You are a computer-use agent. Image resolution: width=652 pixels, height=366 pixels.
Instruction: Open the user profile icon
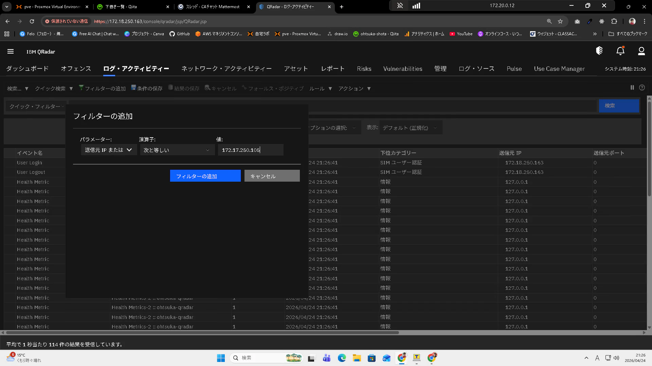(641, 51)
